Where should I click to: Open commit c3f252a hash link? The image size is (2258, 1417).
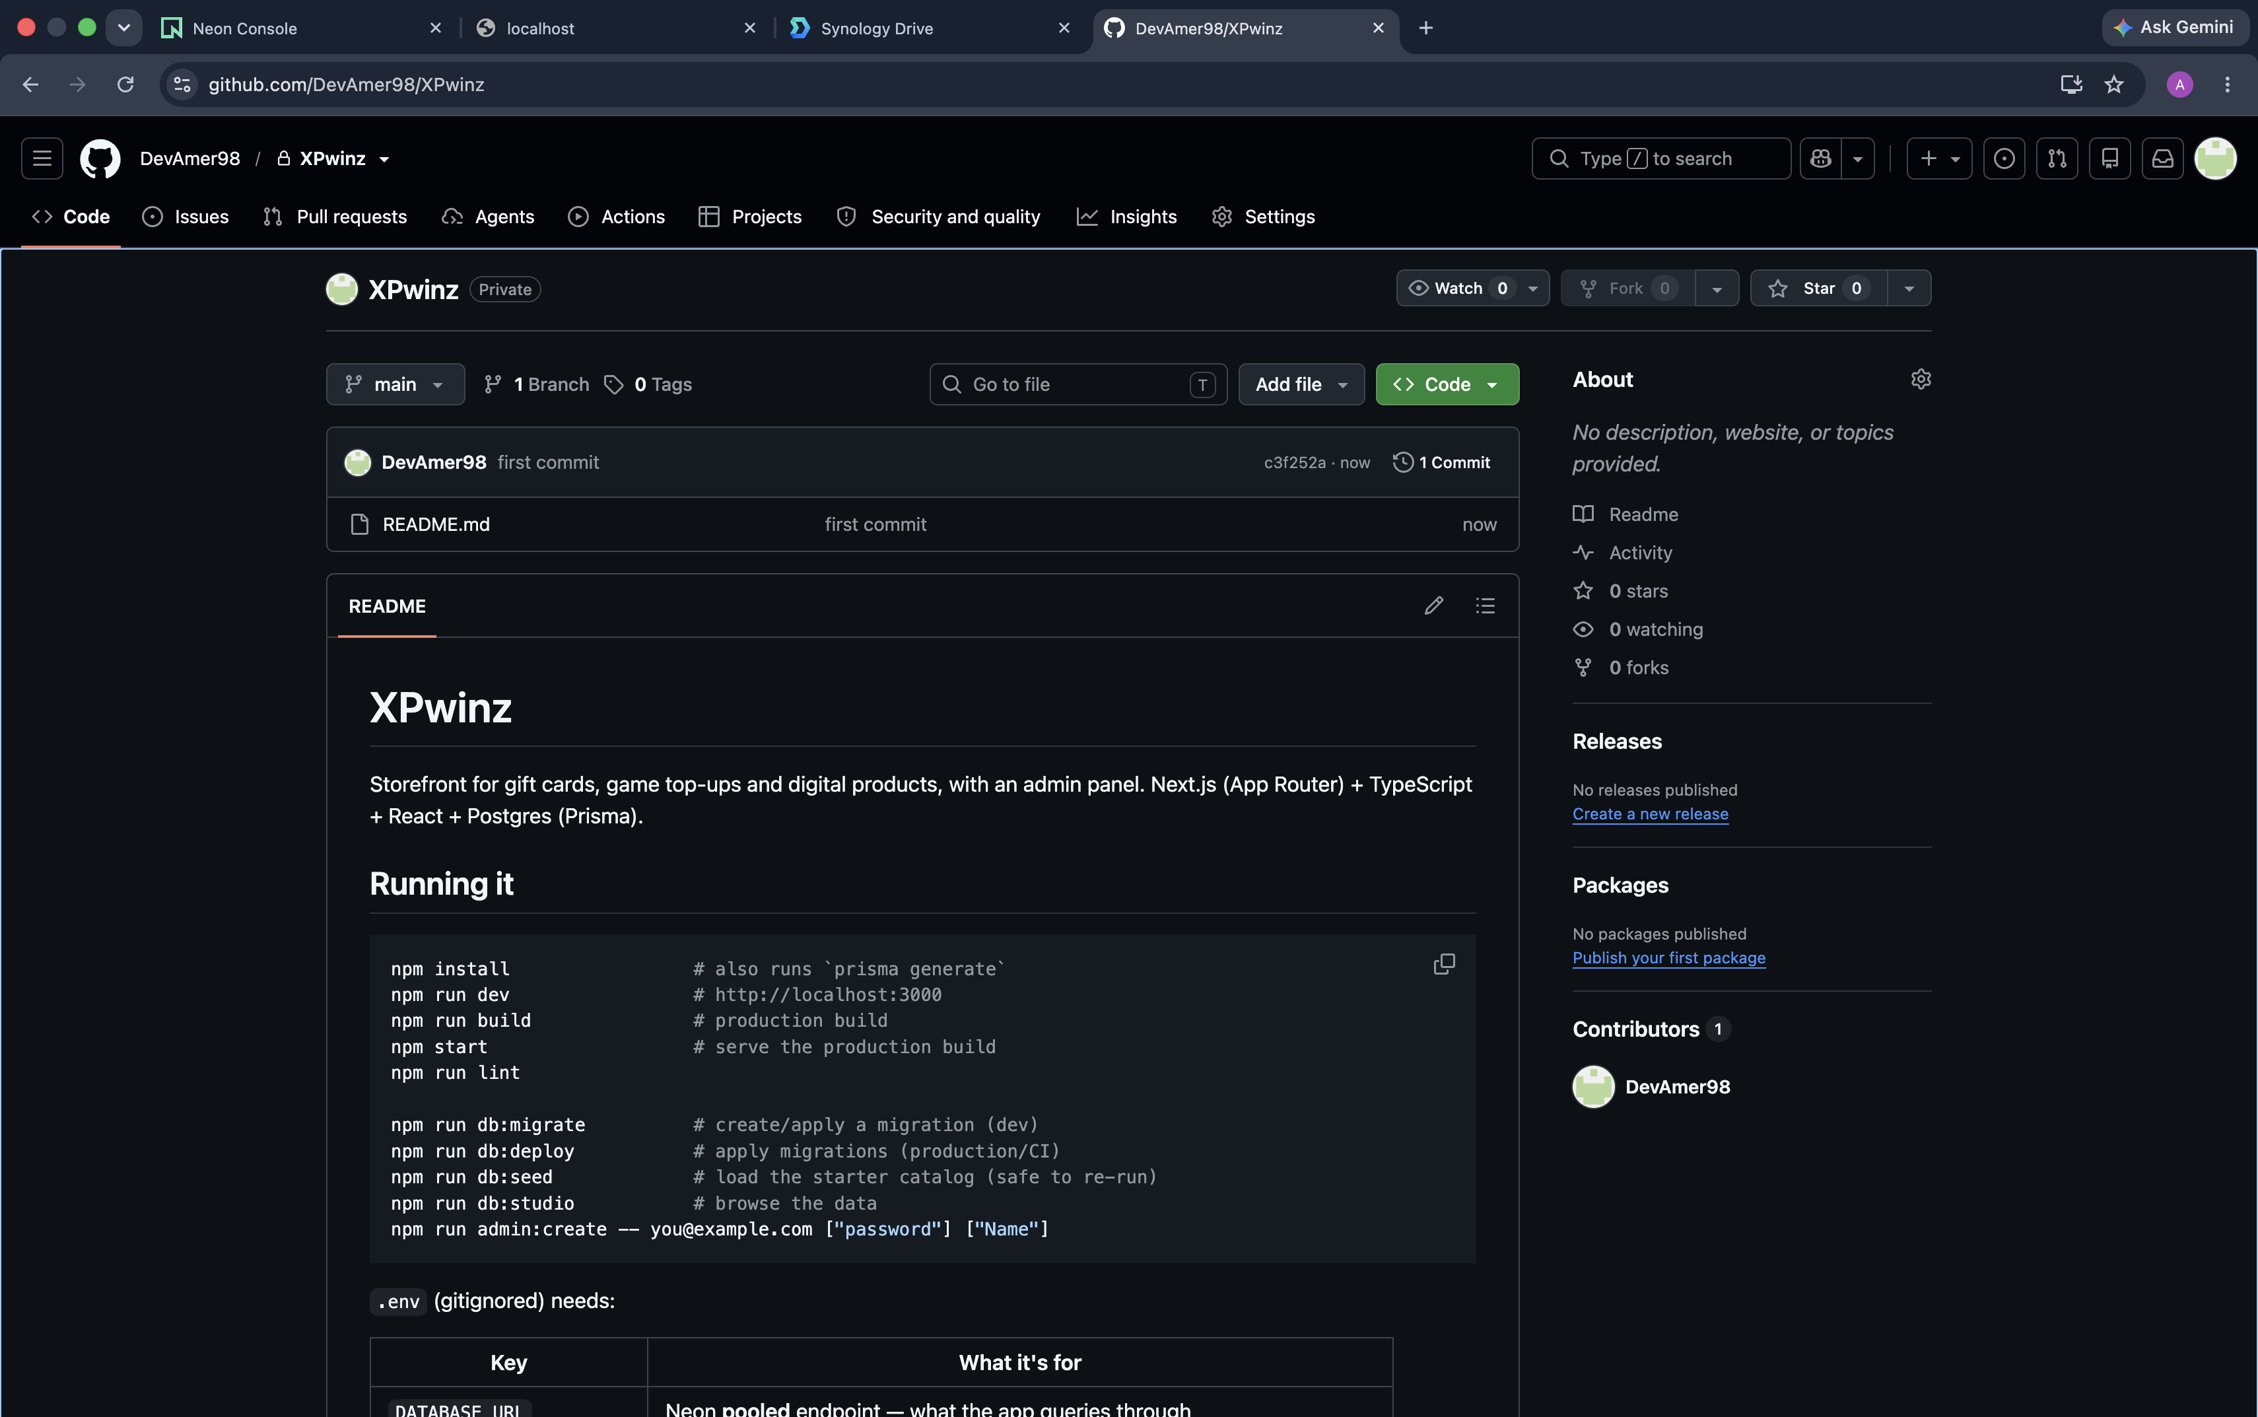pyautogui.click(x=1295, y=462)
